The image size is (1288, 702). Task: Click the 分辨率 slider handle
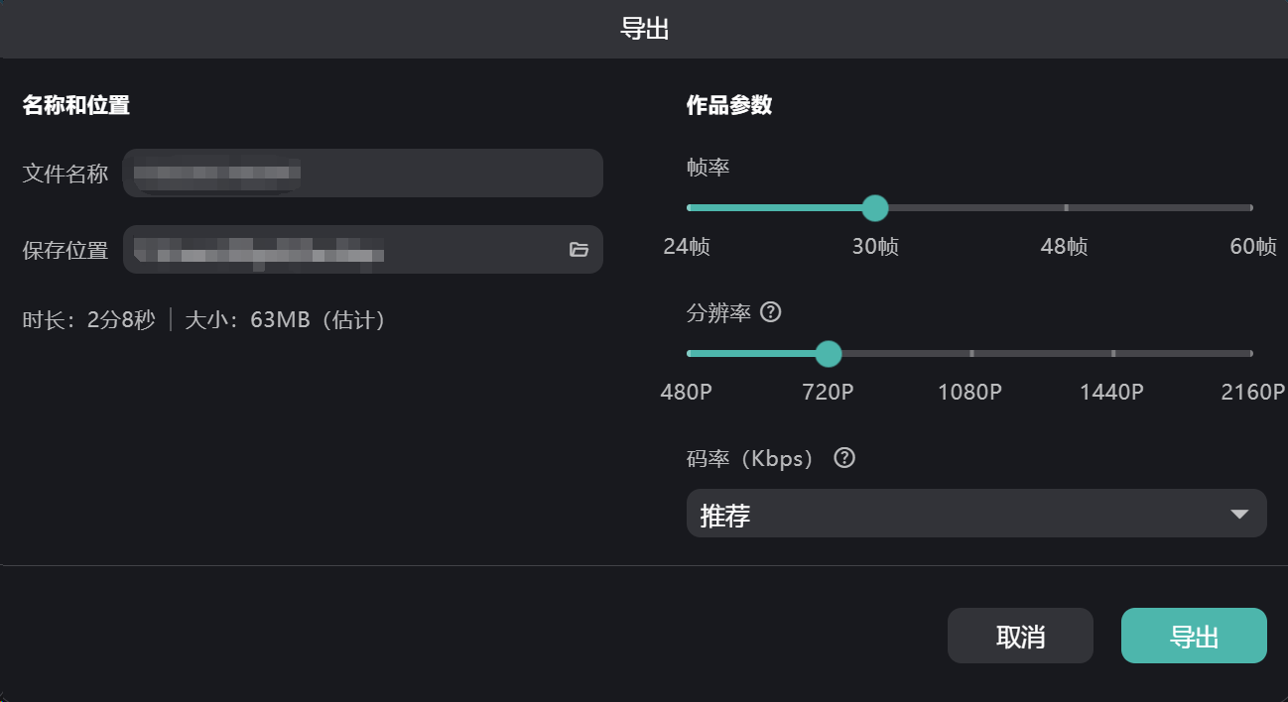[x=828, y=354]
